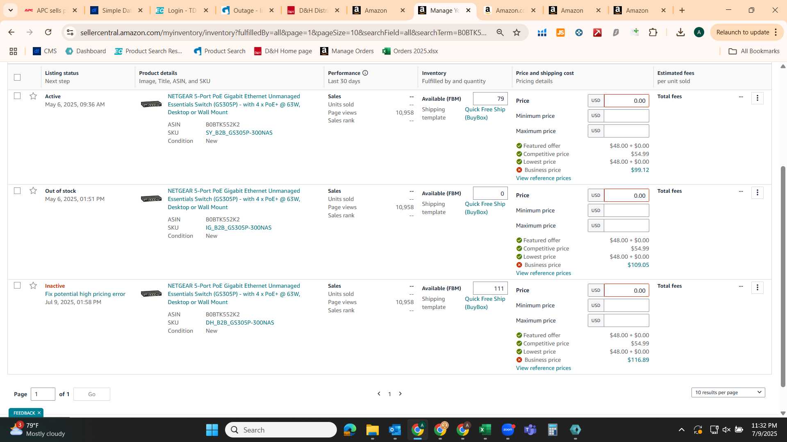Open Calculator from taskbar
Screen dimensions: 787x442
pos(553,430)
